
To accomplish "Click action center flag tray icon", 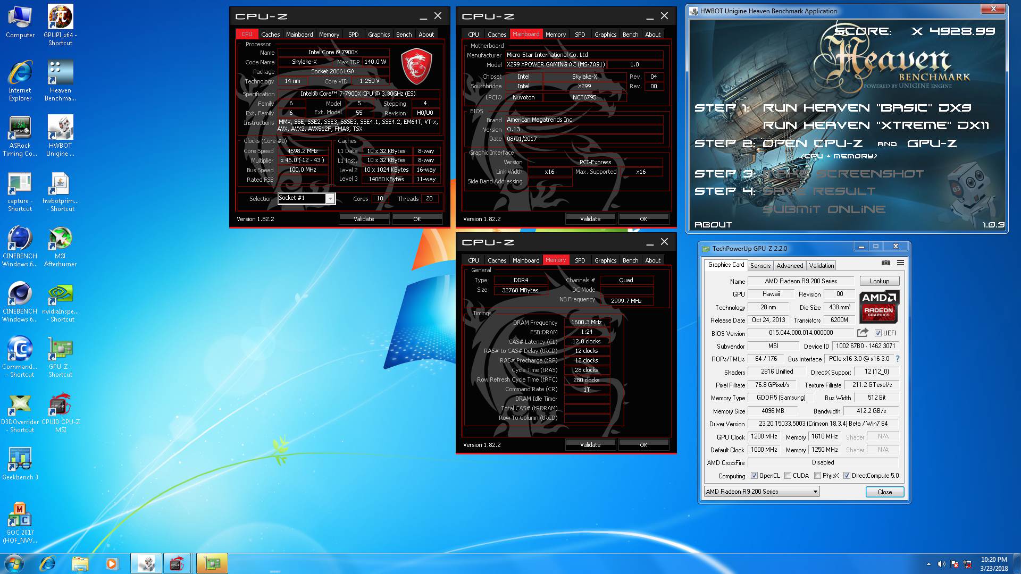I will tap(955, 564).
